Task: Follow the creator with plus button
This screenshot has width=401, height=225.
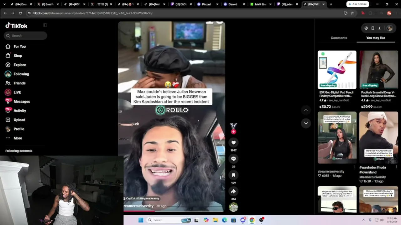Action: (233, 132)
